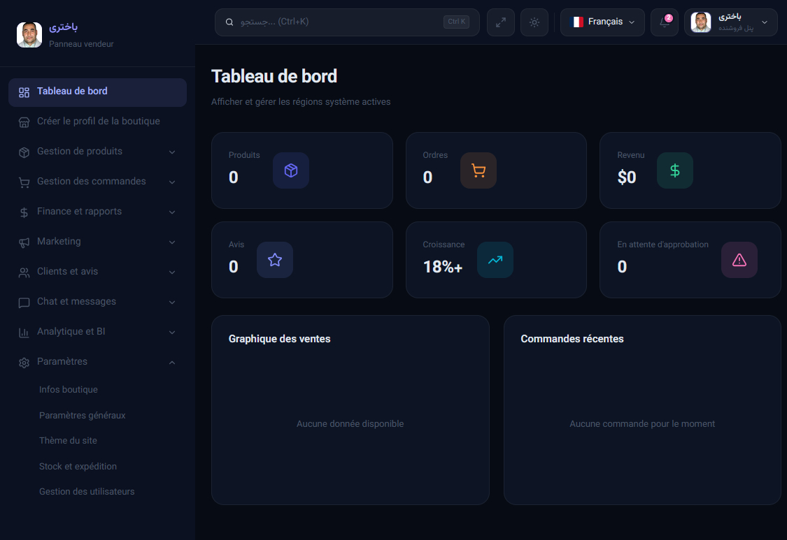
Task: Expand Finance et rapports menu
Action: click(x=97, y=212)
